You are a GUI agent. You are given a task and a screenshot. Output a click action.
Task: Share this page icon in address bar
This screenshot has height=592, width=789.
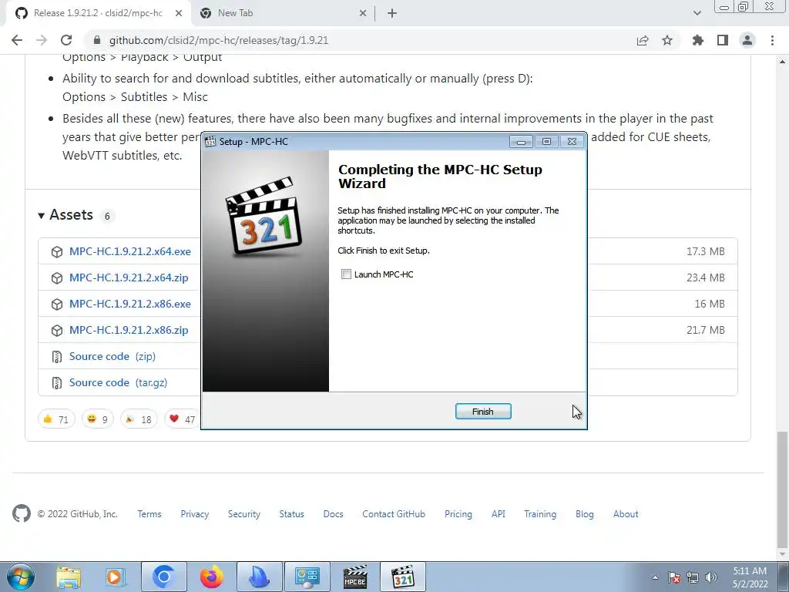click(643, 40)
